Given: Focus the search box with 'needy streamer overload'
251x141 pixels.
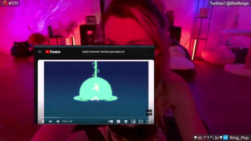Looking at the screenshot, I should (117, 52).
